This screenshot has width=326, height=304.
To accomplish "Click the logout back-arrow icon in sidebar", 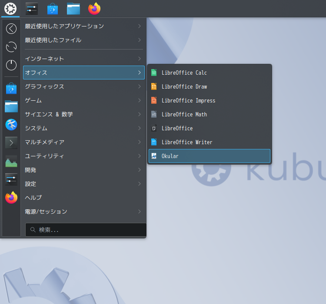I will (x=11, y=29).
